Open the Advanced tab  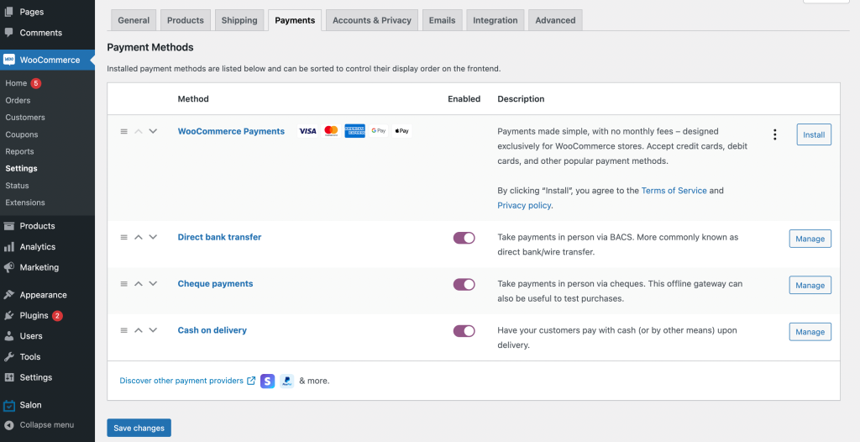tap(555, 20)
